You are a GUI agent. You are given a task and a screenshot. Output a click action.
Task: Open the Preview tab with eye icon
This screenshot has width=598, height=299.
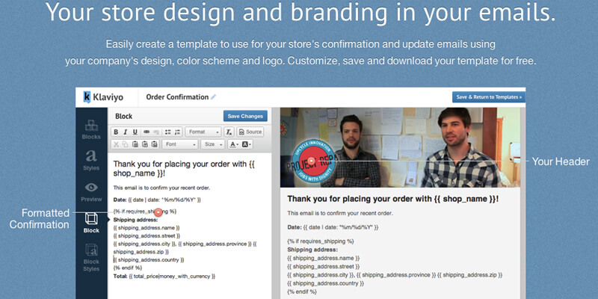point(91,191)
